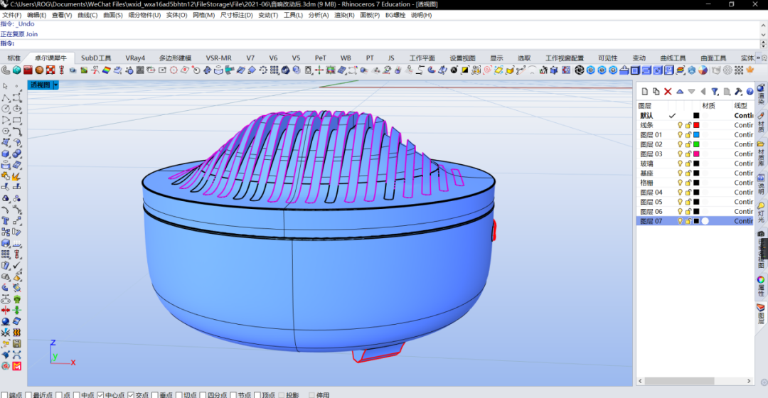Toggle the lock icon for 基座 layer
The image size is (768, 398).
tap(688, 173)
